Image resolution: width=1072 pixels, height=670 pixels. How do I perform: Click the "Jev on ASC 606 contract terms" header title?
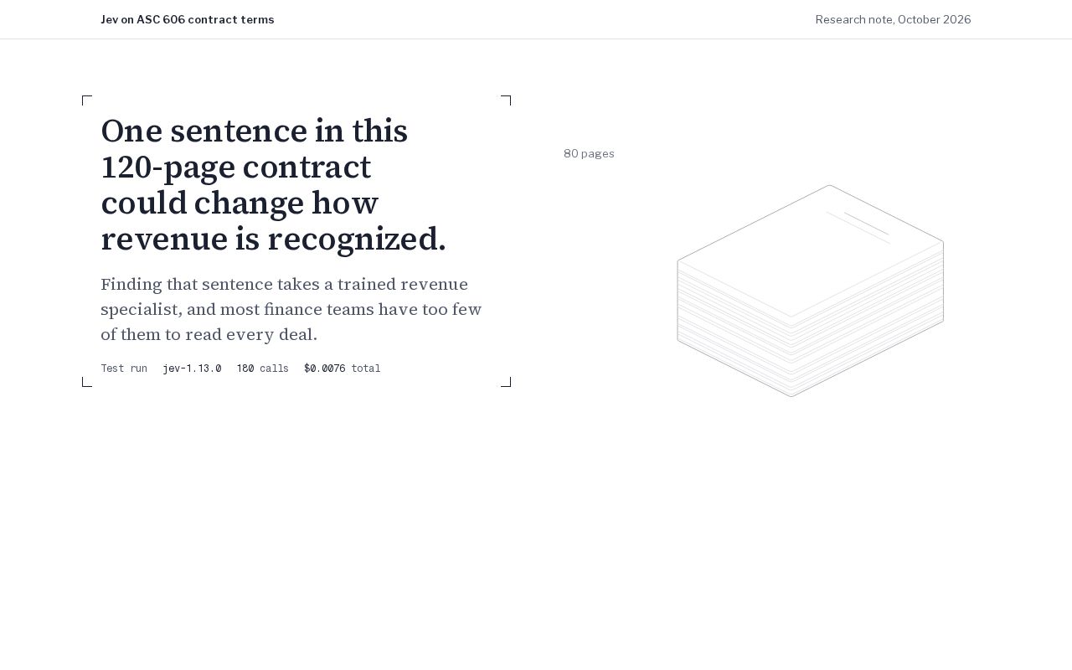tap(188, 19)
